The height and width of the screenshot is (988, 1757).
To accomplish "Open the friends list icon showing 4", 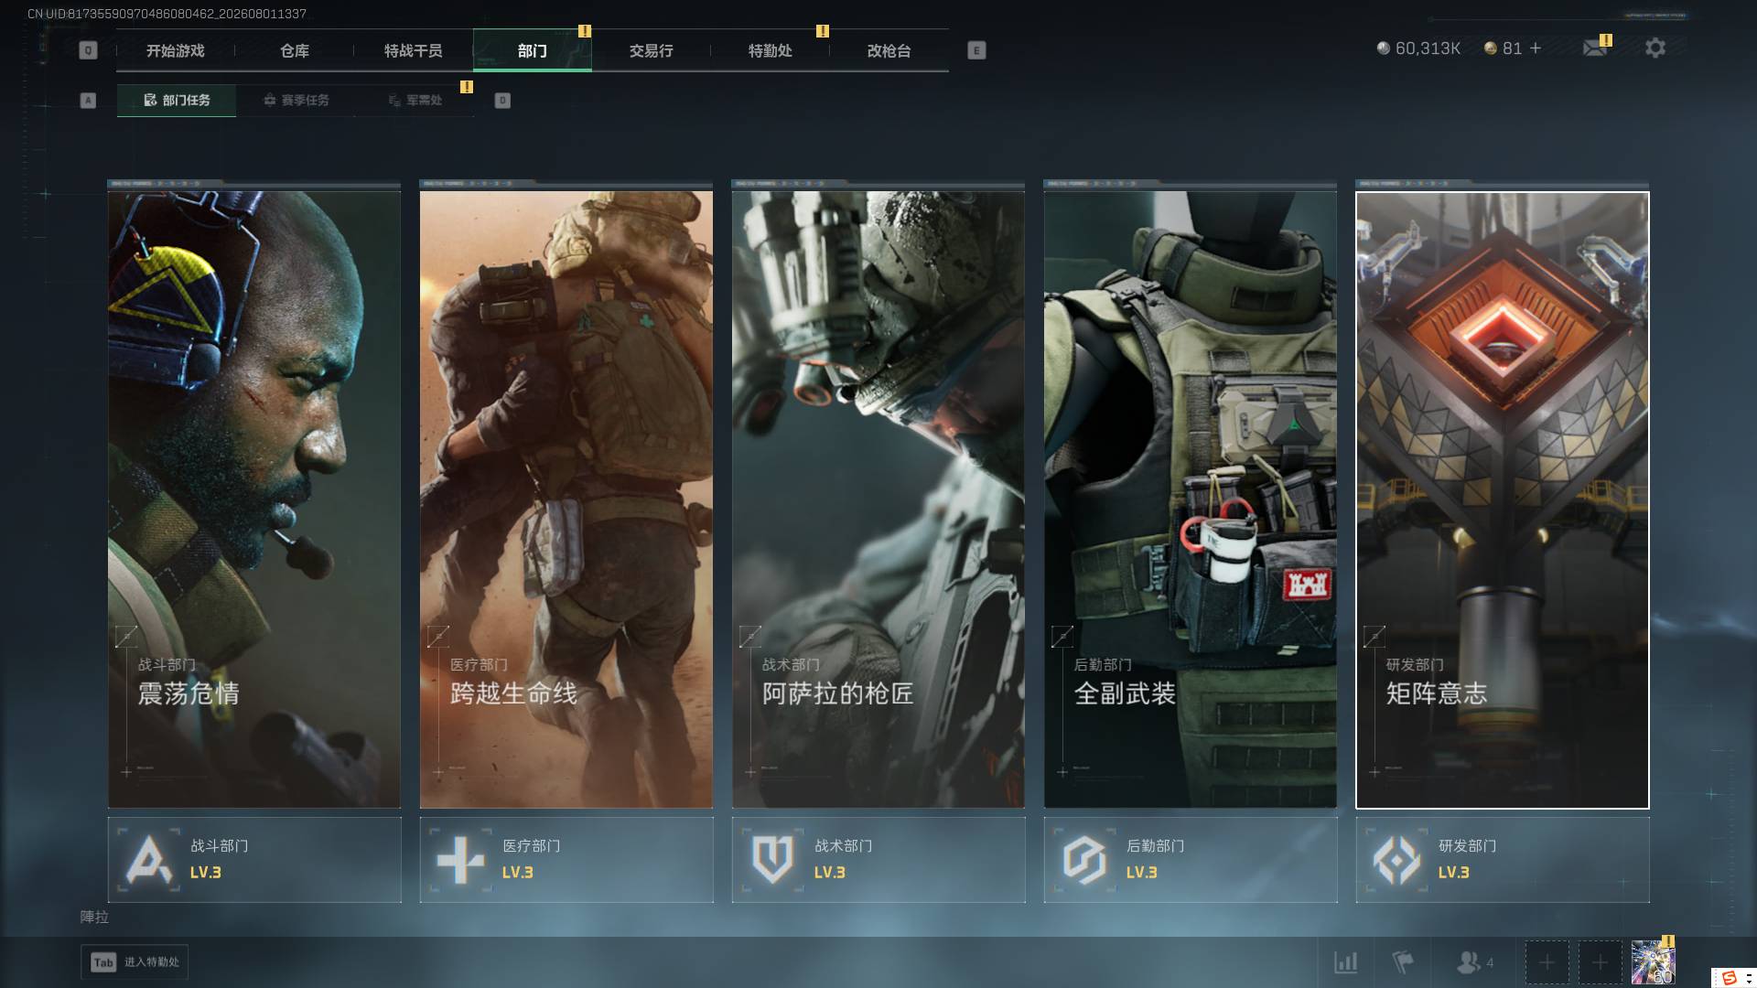I will click(x=1475, y=962).
